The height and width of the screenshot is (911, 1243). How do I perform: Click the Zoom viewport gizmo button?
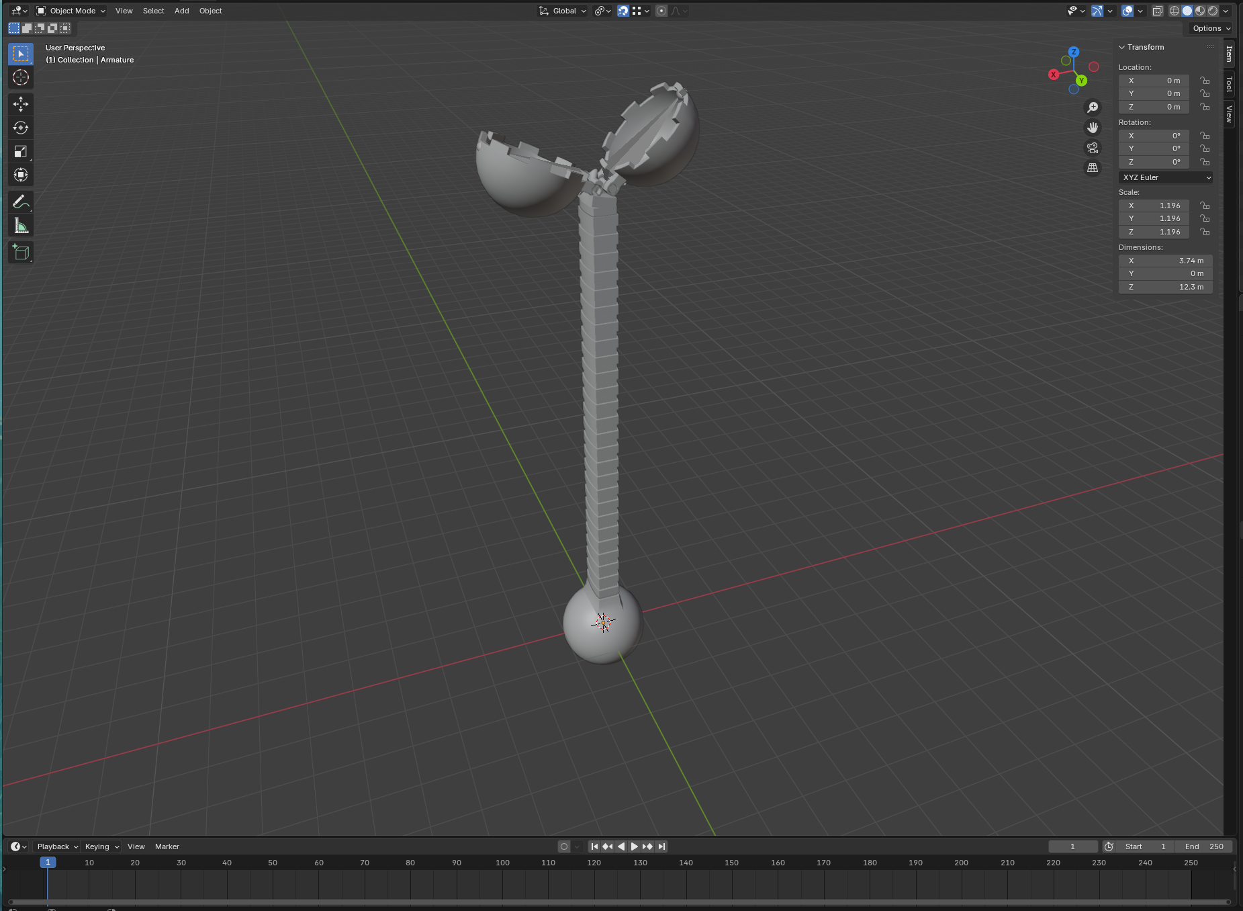1093,107
